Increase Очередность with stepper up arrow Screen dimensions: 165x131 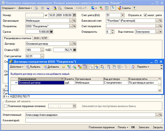point(113,31)
